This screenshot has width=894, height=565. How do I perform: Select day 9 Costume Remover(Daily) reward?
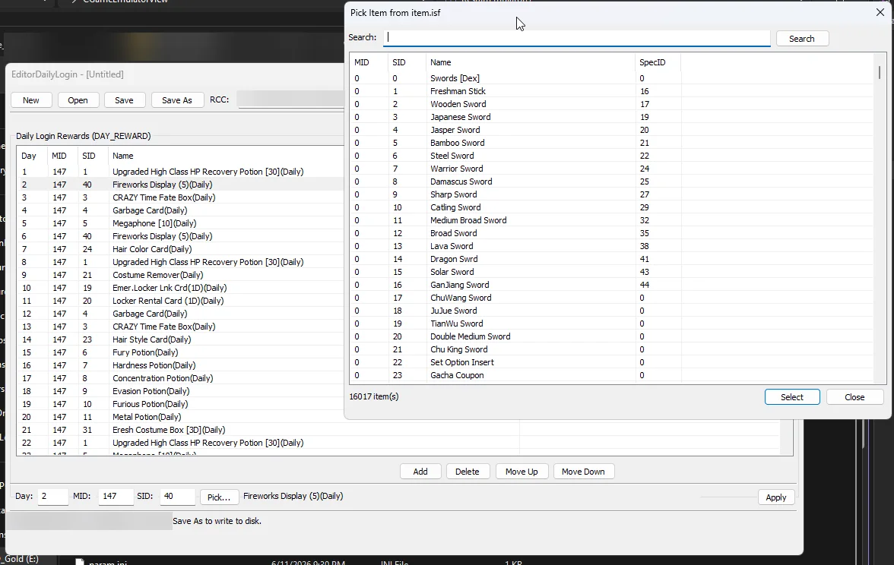click(x=181, y=275)
